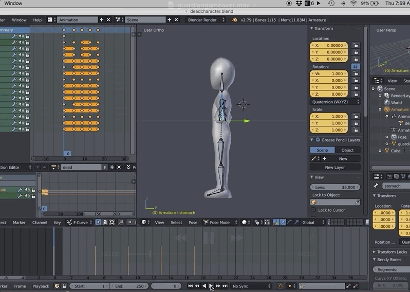Lock the Location Z value
410x292 pixels.
point(356,59)
